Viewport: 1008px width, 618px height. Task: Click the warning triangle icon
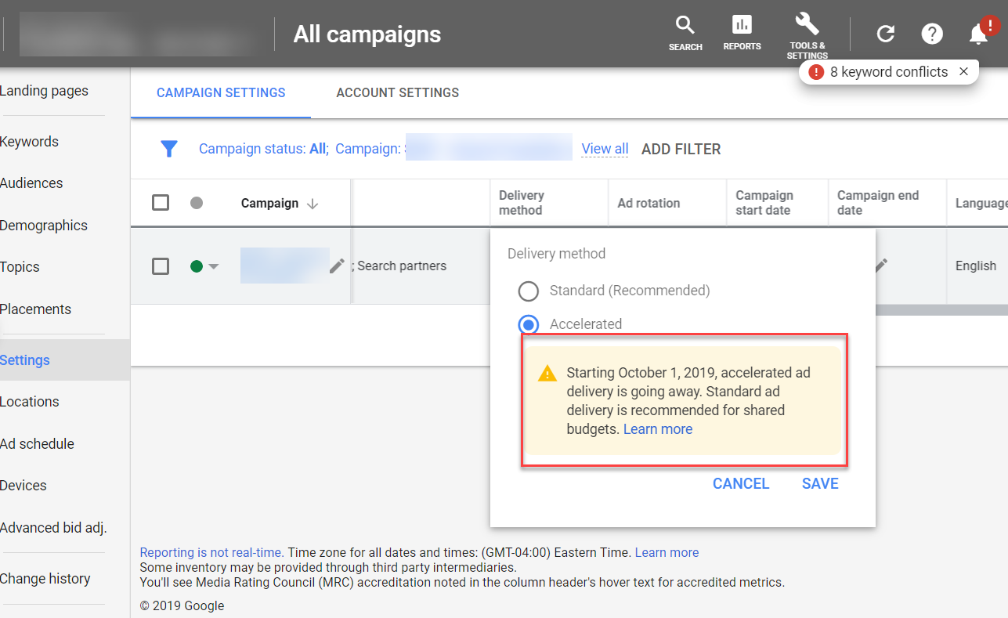[x=547, y=374]
